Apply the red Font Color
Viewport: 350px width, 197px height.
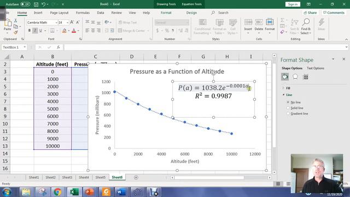(74, 31)
